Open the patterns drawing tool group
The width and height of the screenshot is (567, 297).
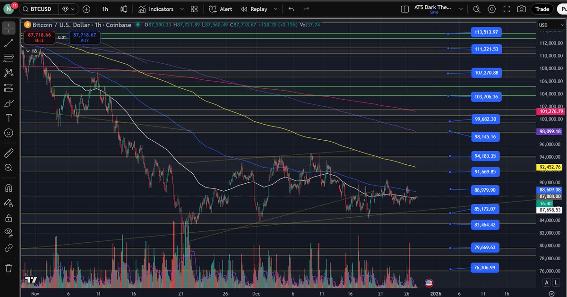coord(9,73)
